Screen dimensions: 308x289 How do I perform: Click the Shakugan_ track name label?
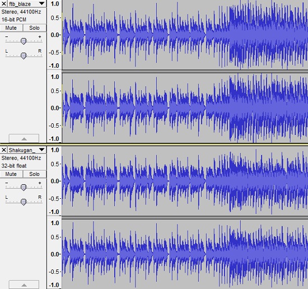click(x=22, y=150)
